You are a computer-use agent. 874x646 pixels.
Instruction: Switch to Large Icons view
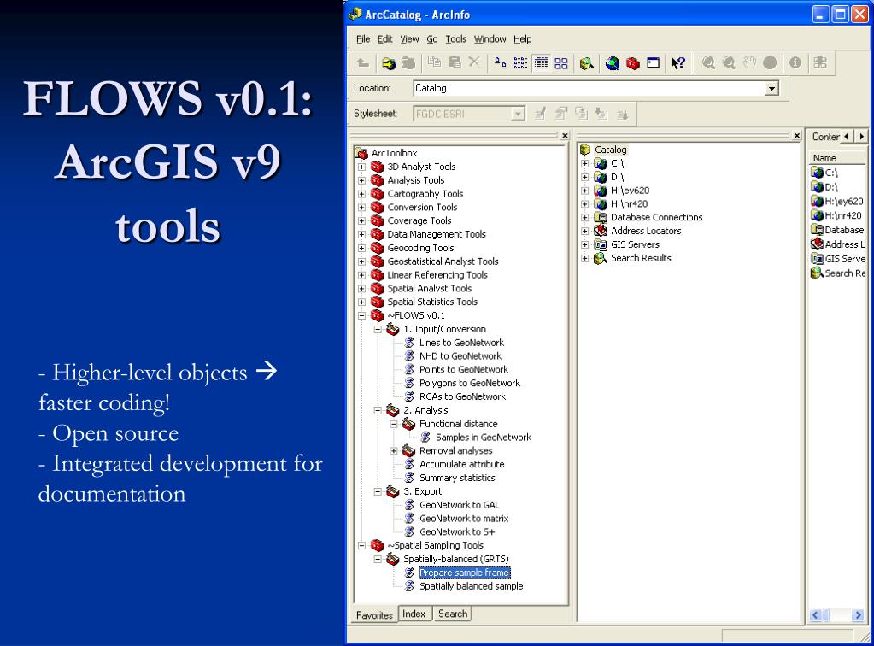pos(501,63)
